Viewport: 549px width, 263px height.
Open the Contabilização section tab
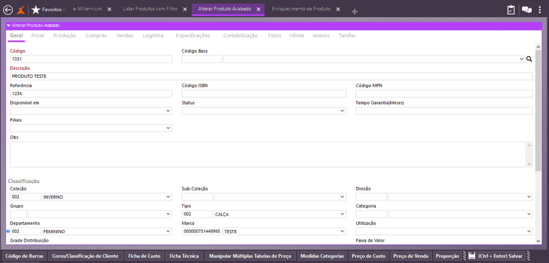click(x=240, y=36)
